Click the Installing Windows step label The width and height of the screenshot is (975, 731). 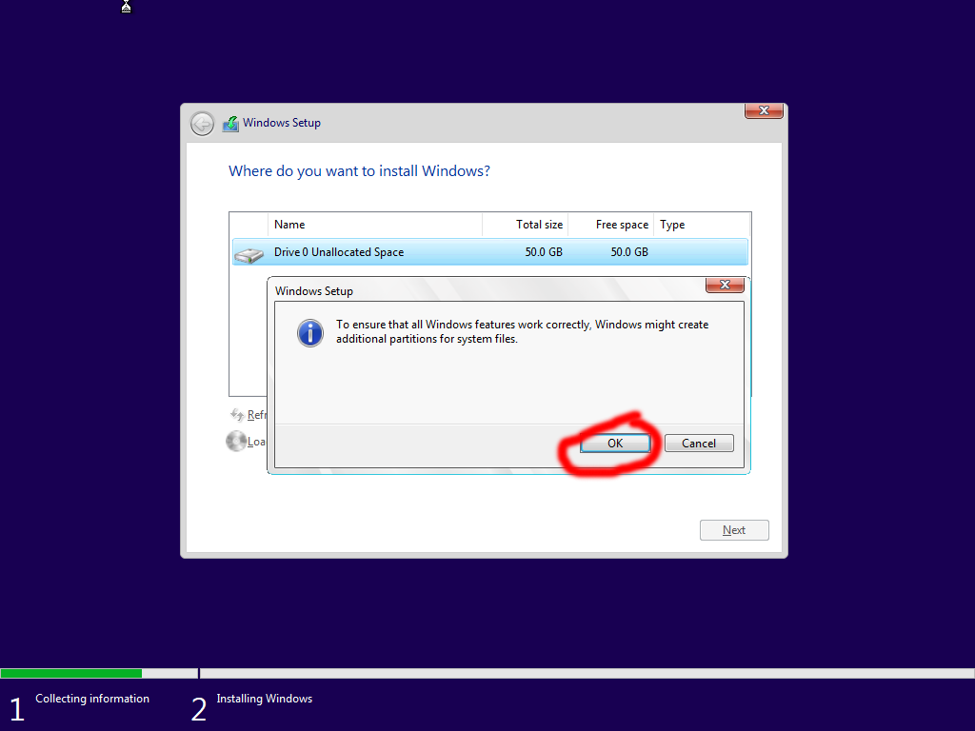(265, 699)
